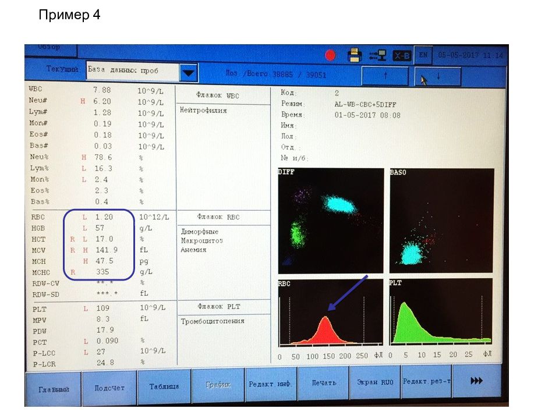This screenshot has height=419, width=559.
Task: Switch to Таблица view
Action: [164, 386]
